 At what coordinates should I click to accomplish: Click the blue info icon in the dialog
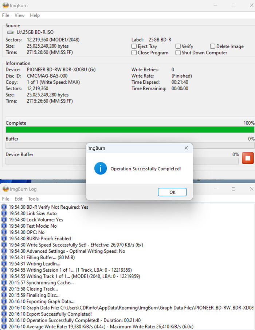(101, 168)
